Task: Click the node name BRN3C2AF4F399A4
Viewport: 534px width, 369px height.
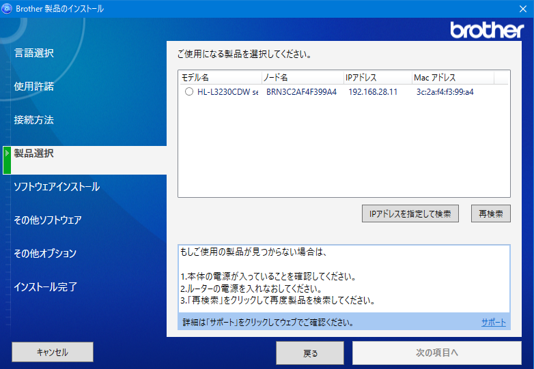Action: (x=301, y=92)
